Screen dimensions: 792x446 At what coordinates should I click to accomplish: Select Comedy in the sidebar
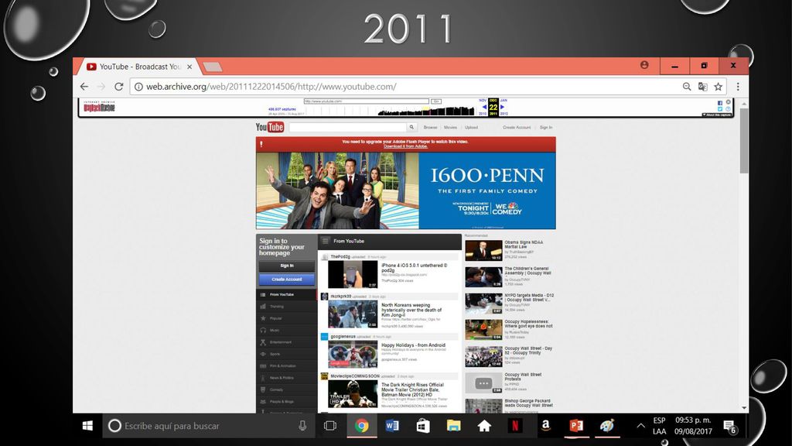286,390
